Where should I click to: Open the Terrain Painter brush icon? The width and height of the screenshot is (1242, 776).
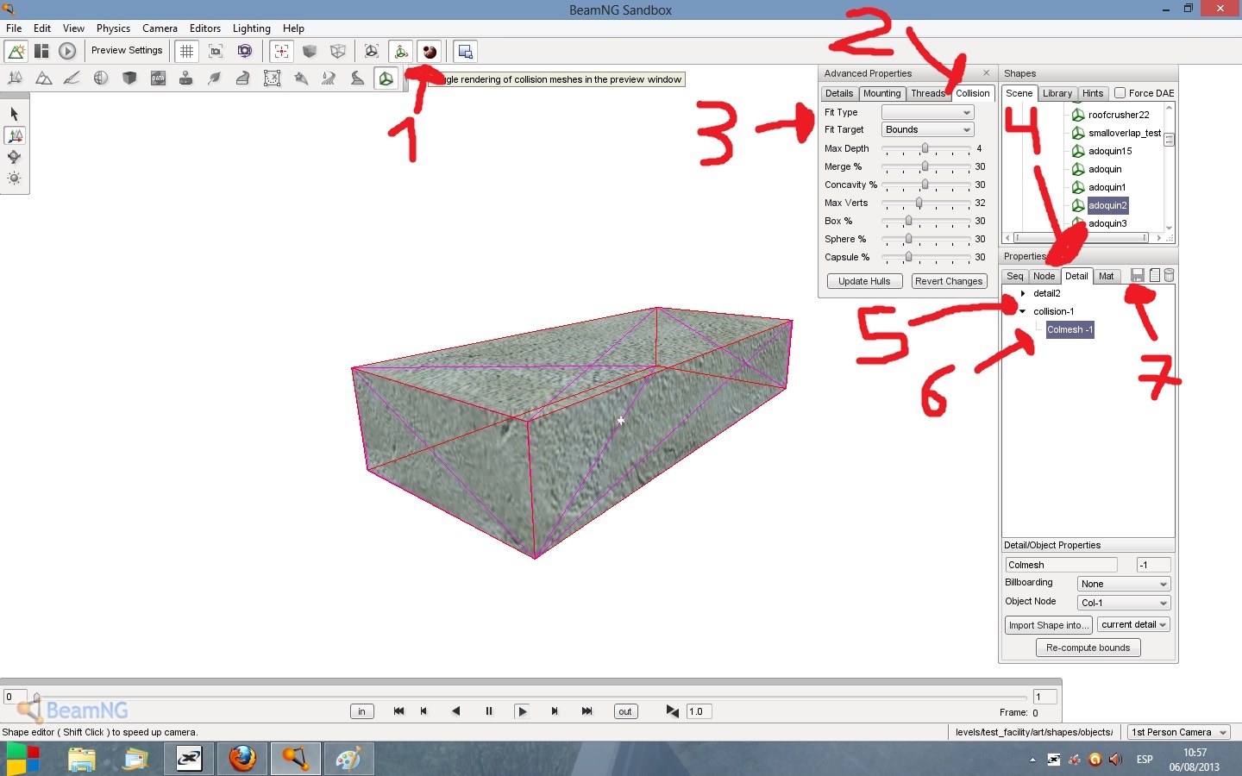72,78
